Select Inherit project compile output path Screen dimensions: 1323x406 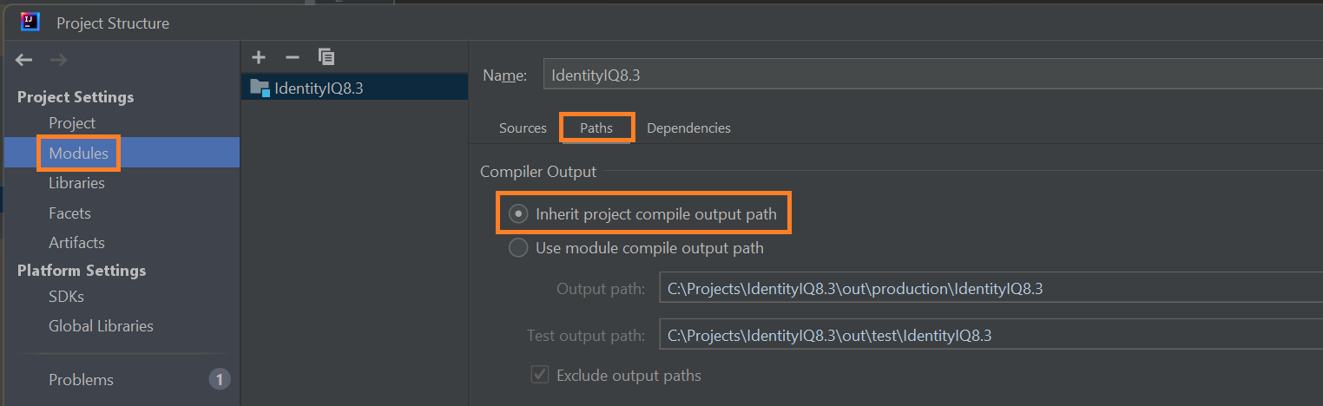[x=518, y=213]
